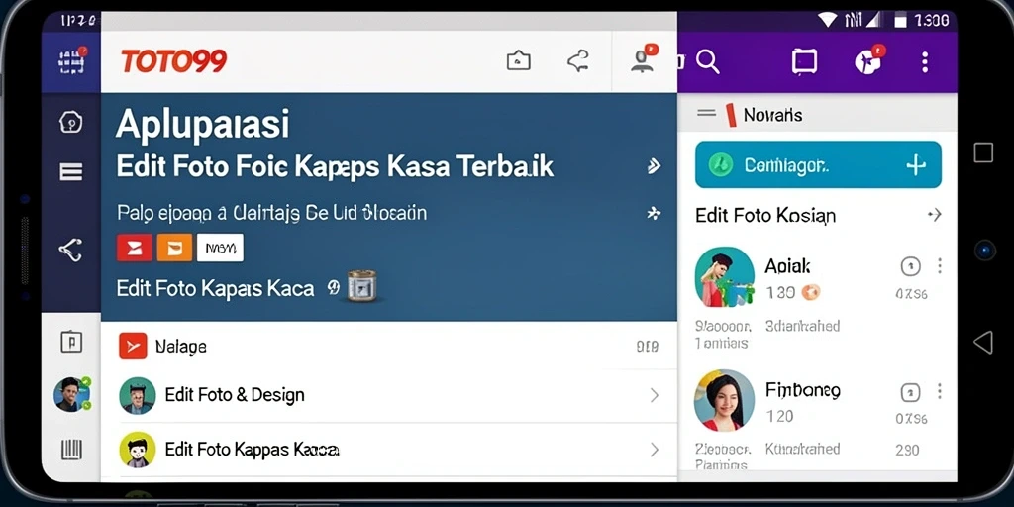
Task: Tap the square P icon in left sidebar
Action: pos(71,341)
